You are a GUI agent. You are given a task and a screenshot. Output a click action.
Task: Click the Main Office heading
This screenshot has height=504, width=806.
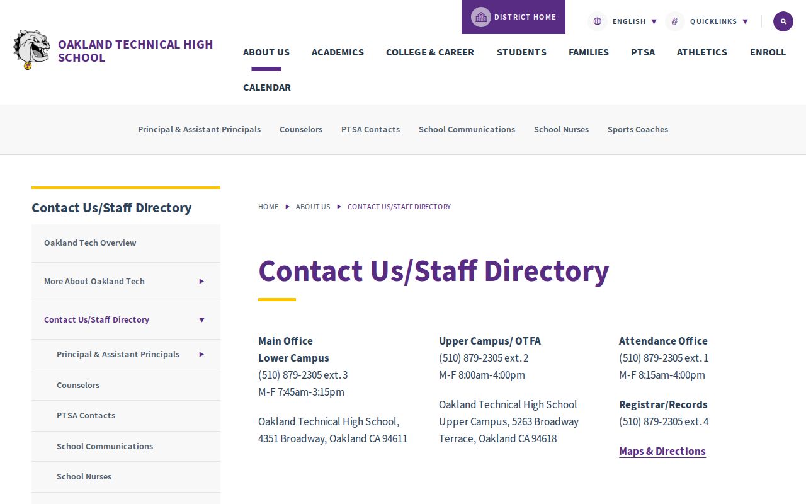285,341
